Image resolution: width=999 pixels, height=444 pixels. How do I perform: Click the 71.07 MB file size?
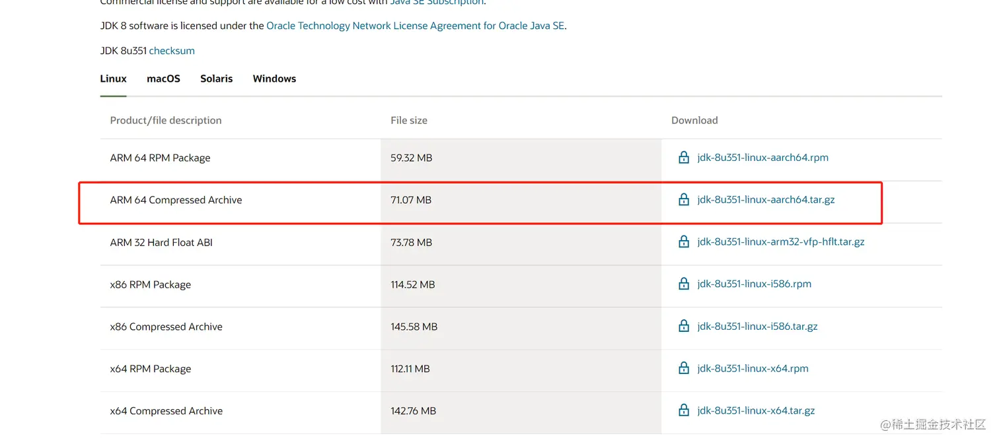point(411,200)
